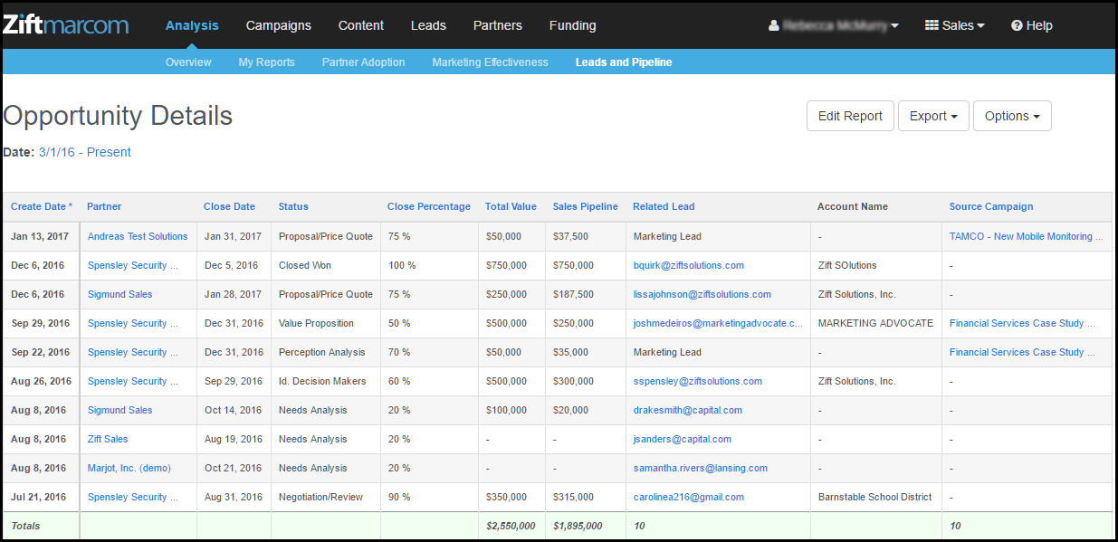Select the $1,895,000 pipeline total cell
This screenshot has height=542, width=1118.
(586, 526)
